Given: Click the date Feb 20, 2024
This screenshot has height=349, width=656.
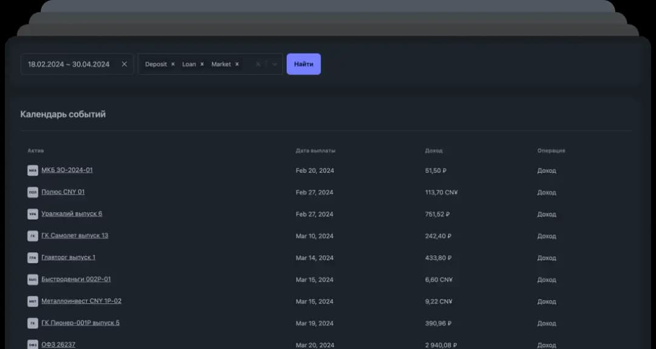Looking at the screenshot, I should [x=315, y=170].
